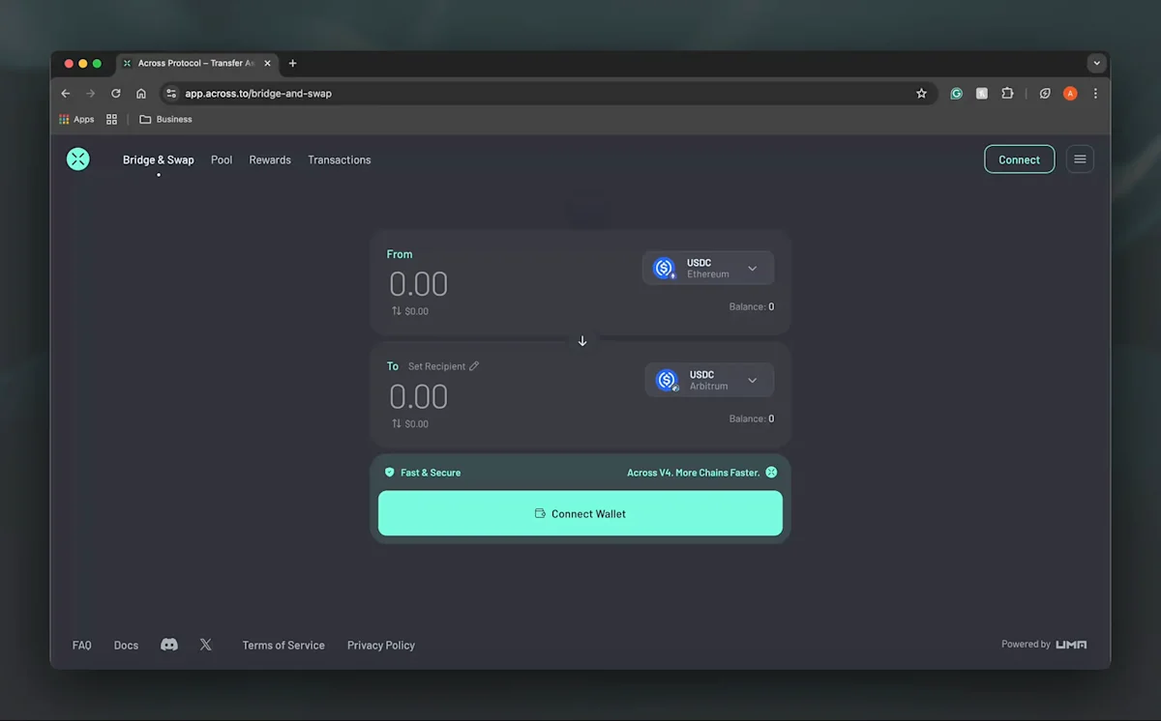Click the Connect button in the header
1161x721 pixels.
1020,159
